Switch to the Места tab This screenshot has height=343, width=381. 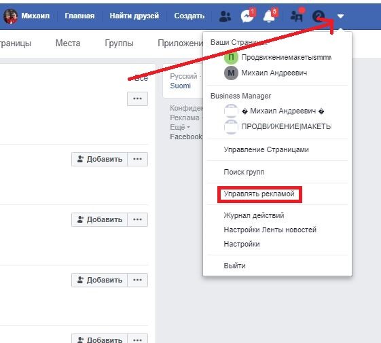click(68, 43)
